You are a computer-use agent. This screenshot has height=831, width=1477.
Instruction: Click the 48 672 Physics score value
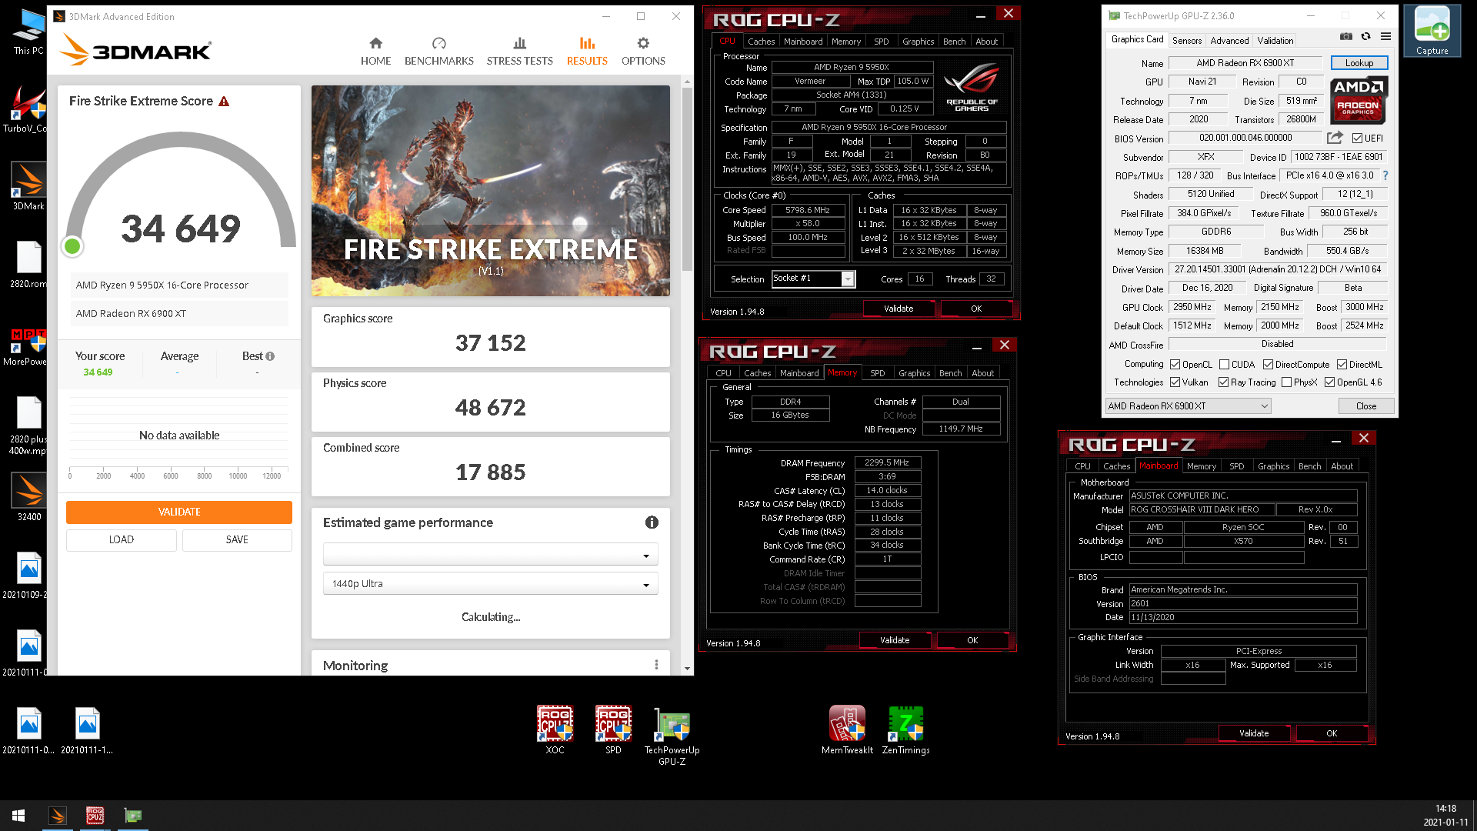coord(490,408)
